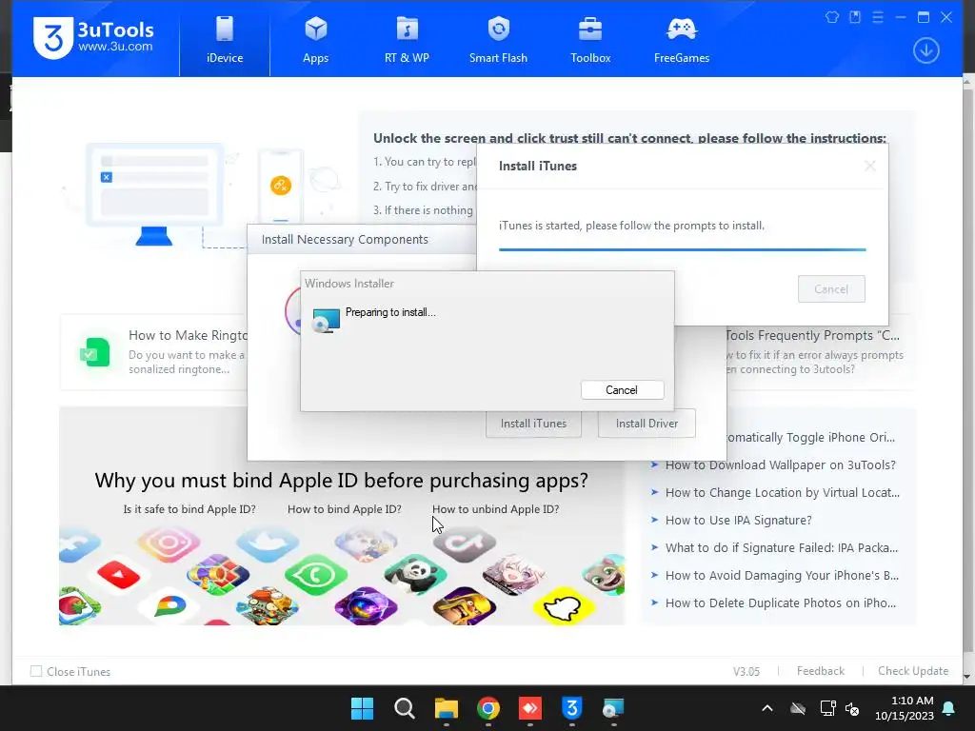This screenshot has height=731, width=975.
Task: Open How to Use IPA Signature article
Action: tap(738, 521)
